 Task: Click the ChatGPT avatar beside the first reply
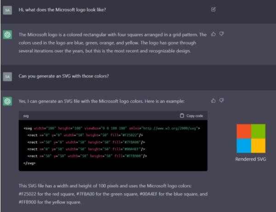coord(7,35)
